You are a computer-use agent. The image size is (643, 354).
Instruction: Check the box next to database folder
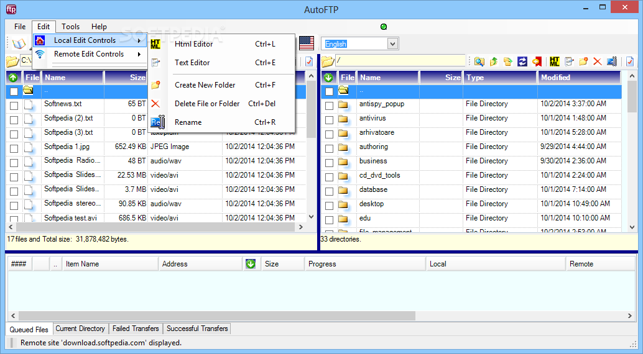329,191
